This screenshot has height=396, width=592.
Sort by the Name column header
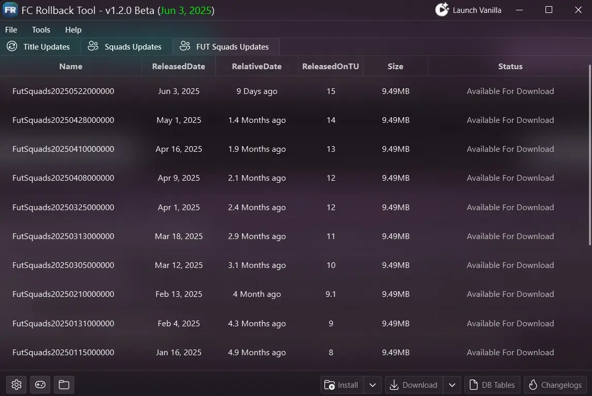(x=71, y=67)
